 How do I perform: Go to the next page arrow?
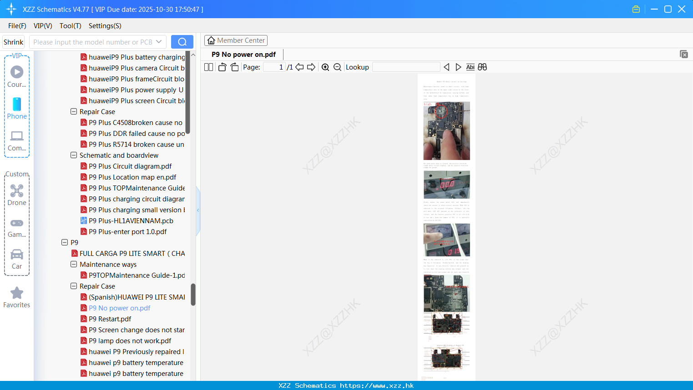(311, 67)
